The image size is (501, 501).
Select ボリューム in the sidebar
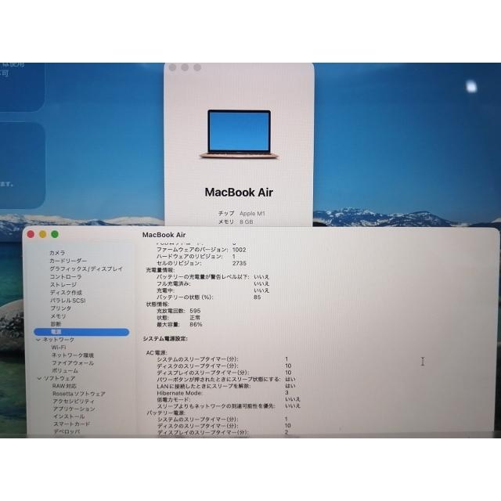click(65, 370)
